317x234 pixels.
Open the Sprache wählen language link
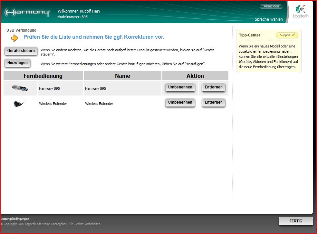[x=268, y=19]
